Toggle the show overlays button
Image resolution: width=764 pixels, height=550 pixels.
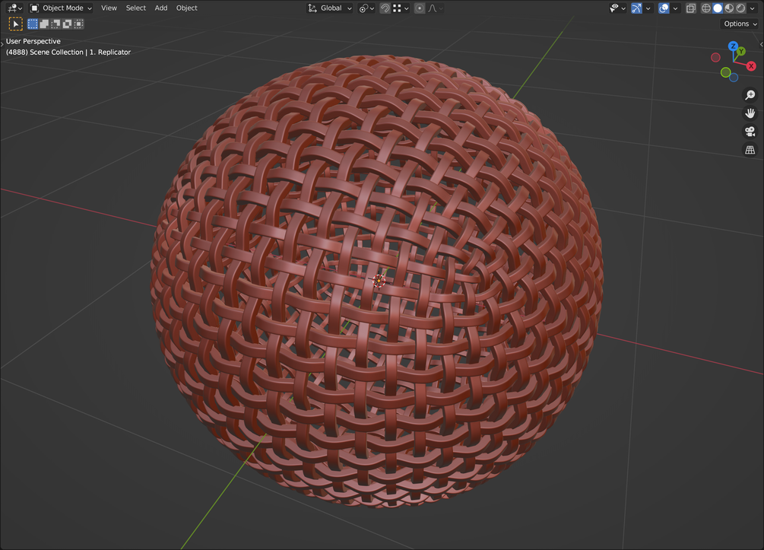[664, 8]
